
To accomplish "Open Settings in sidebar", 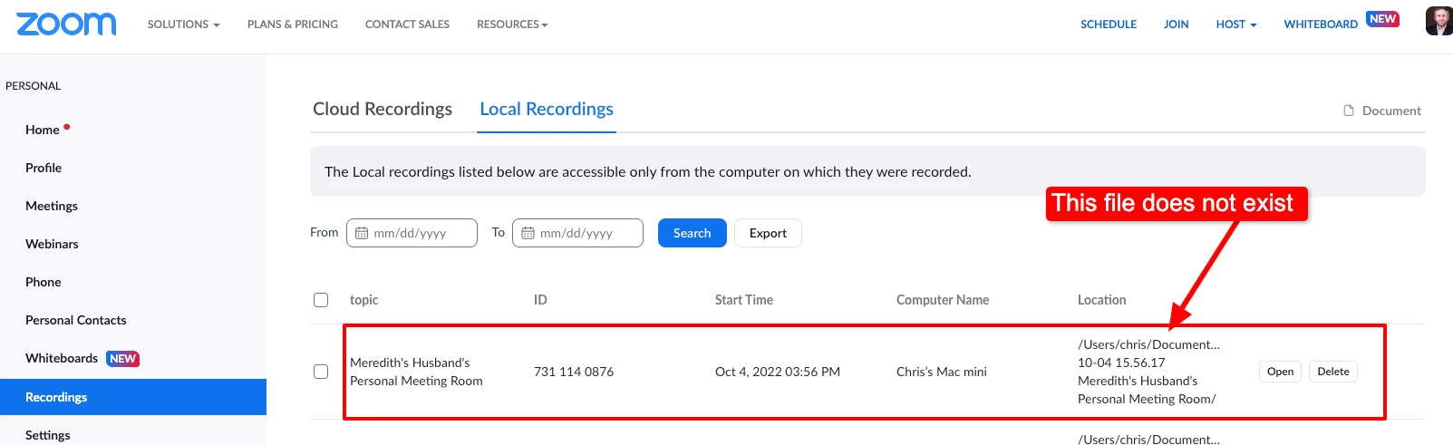I will point(48,435).
